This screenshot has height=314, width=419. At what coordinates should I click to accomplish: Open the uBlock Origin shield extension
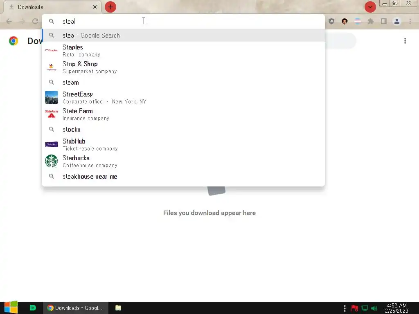click(x=331, y=21)
